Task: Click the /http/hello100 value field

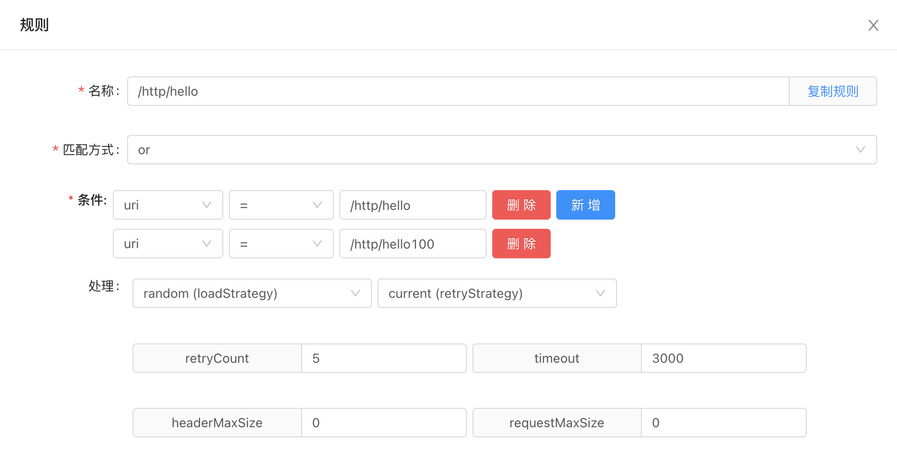Action: point(413,244)
